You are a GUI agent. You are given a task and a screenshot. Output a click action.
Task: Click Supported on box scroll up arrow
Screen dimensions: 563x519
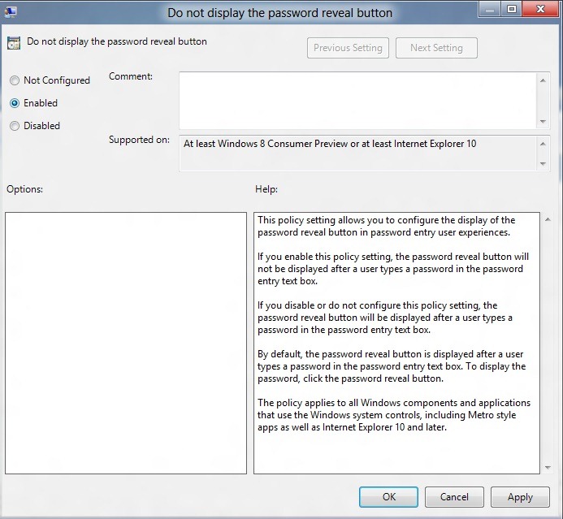click(x=543, y=143)
